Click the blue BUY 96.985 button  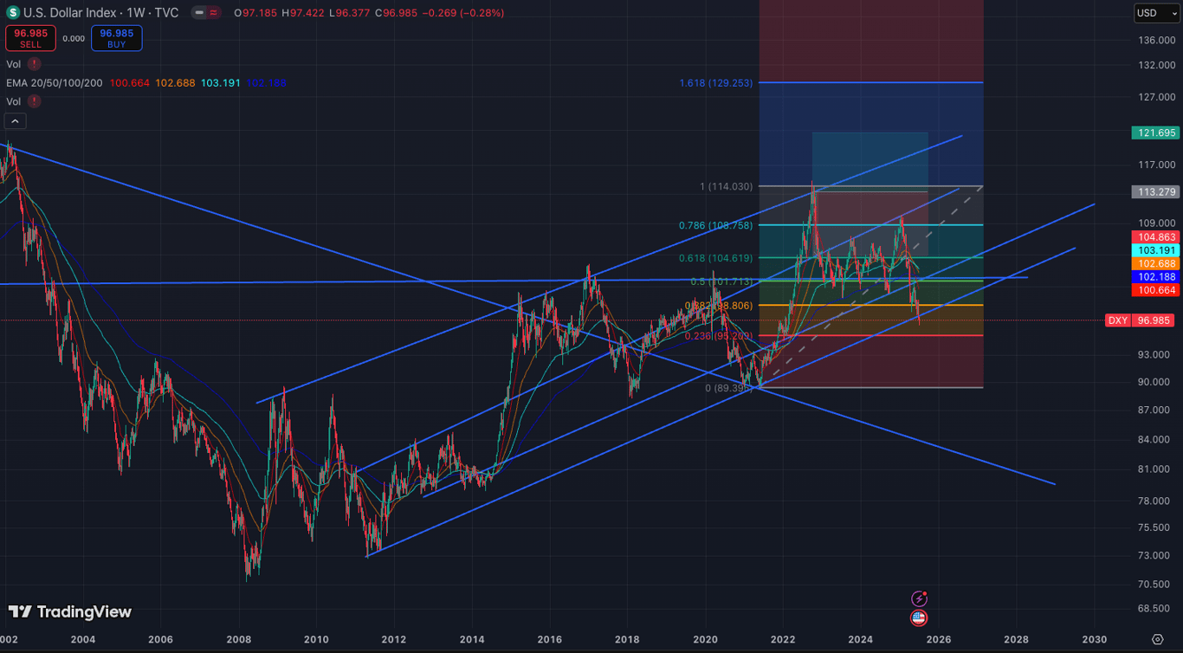(x=117, y=38)
